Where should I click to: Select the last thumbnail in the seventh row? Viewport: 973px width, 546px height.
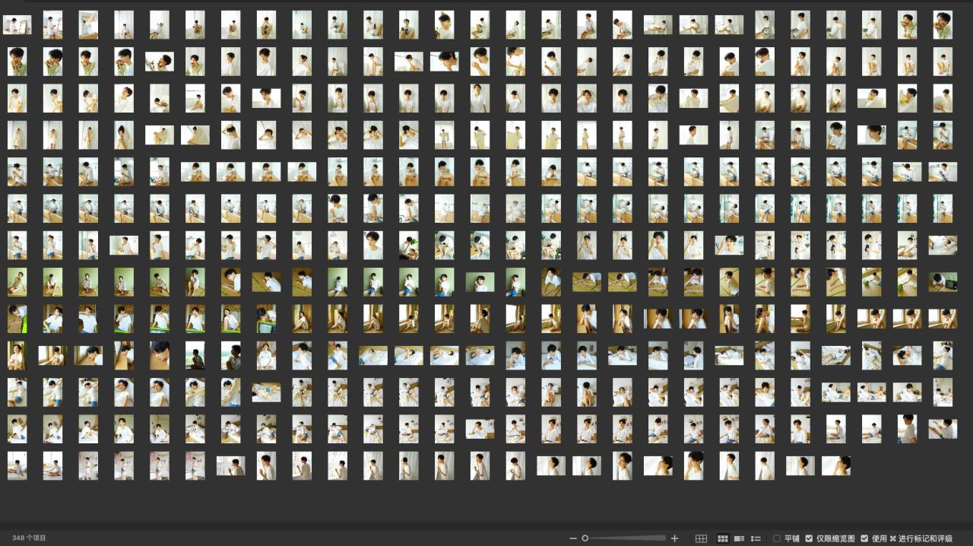pos(943,245)
